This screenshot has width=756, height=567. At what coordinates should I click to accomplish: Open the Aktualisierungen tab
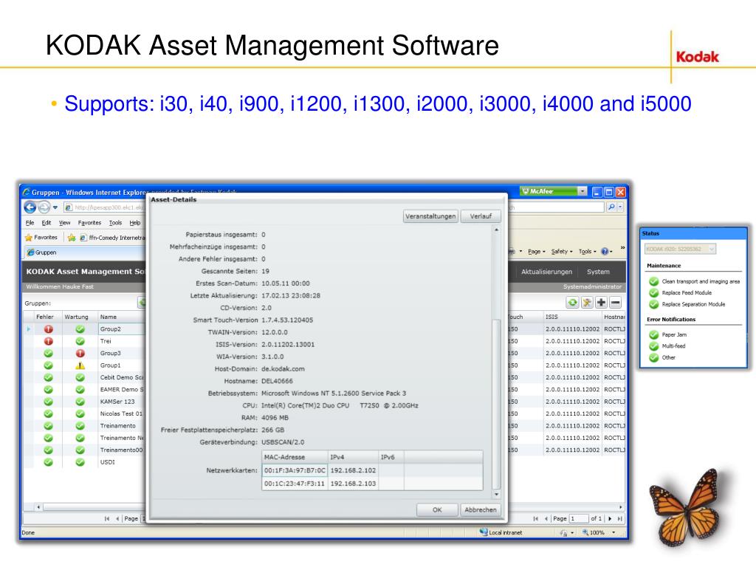[x=547, y=272]
